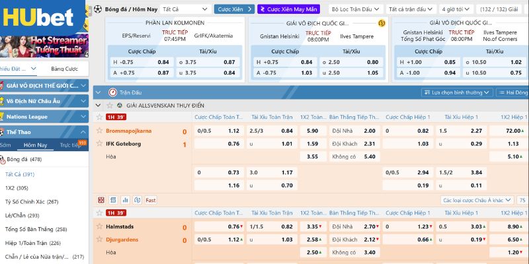Image resolution: width=529 pixels, height=264 pixels.
Task: Open the Tất cả trận đấu dropdown
Action: (411, 9)
